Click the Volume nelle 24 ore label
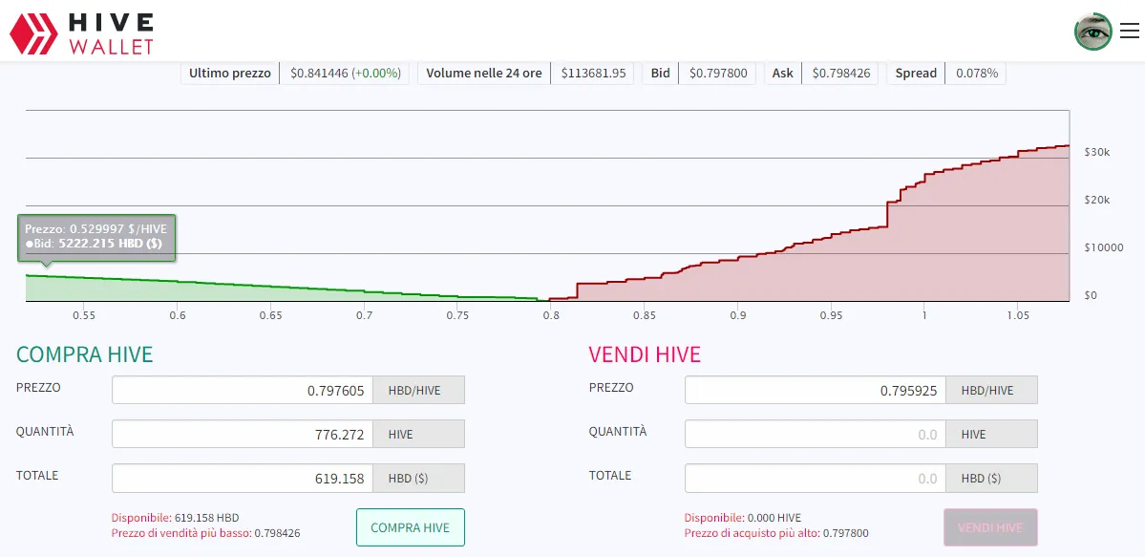Screen dimensions: 1145x557 [x=484, y=74]
